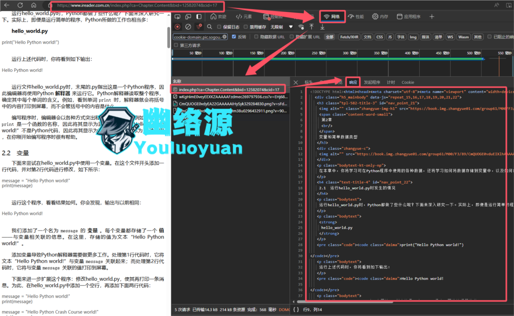Viewport: 514px width, 316px height.
Task: Enable the 禁用缓存 disable cache checkbox
Action: click(245, 27)
